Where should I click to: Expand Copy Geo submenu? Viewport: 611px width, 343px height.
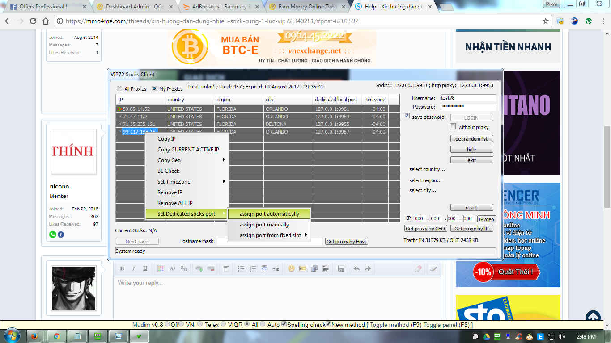(x=187, y=160)
